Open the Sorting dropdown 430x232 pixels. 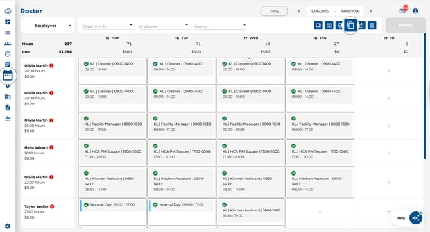point(220,26)
